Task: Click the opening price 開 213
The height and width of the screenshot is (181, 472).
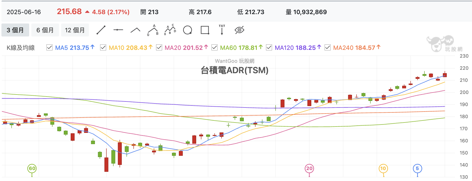Action: (x=149, y=12)
